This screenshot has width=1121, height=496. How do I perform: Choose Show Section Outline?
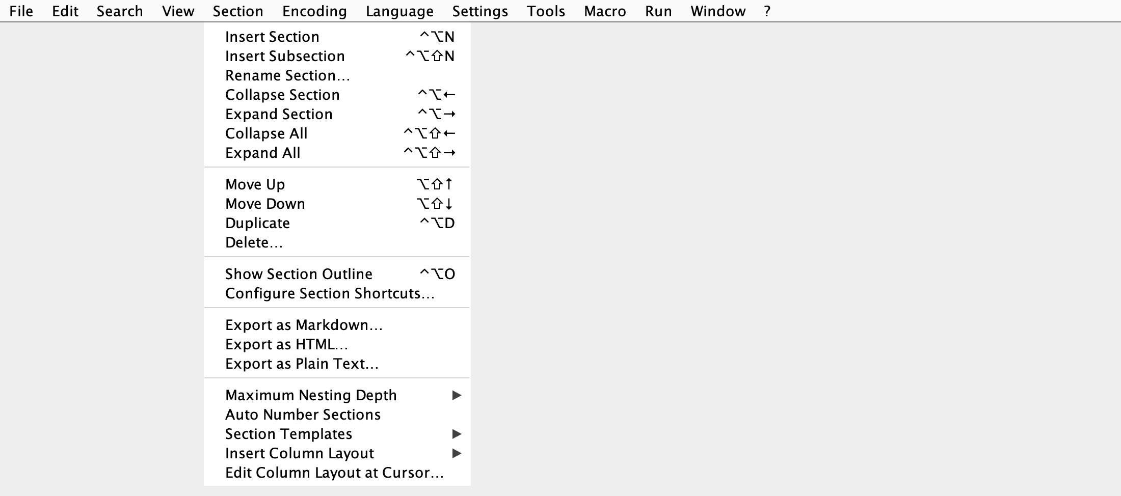pos(337,274)
